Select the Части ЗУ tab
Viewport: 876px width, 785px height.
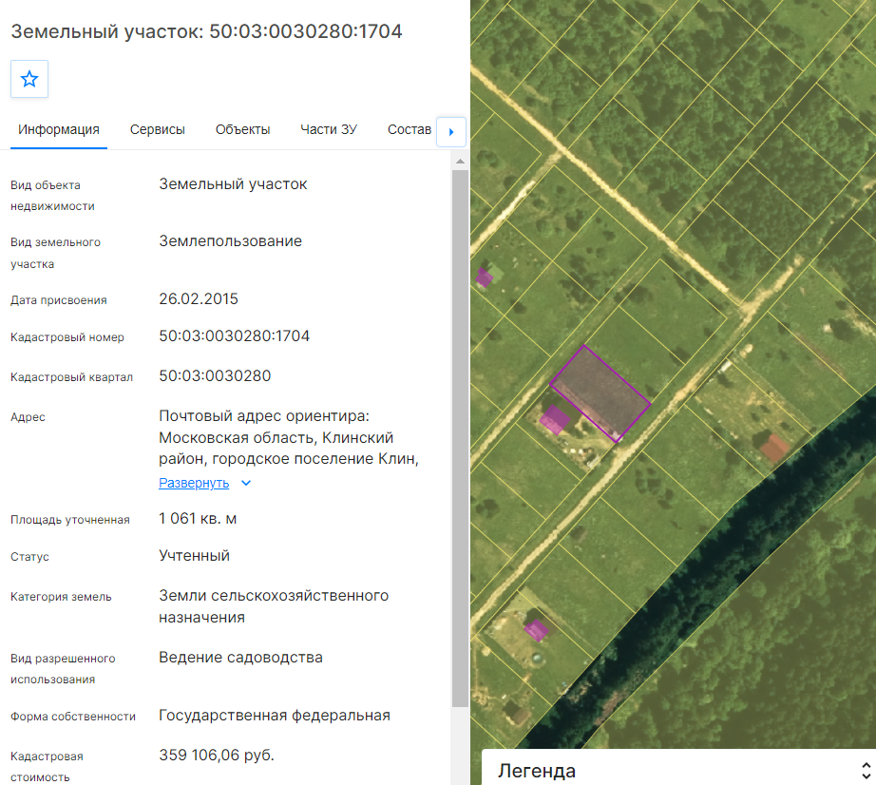[329, 129]
